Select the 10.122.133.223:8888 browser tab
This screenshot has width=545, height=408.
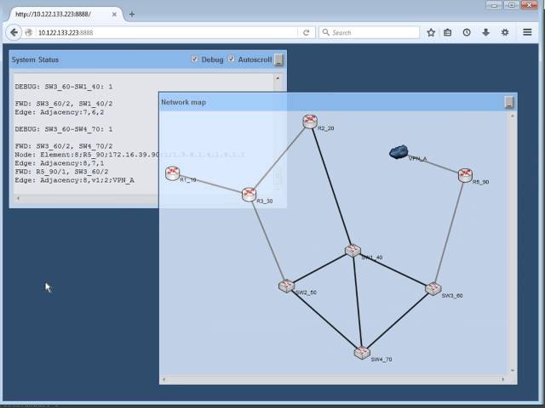[x=64, y=14]
